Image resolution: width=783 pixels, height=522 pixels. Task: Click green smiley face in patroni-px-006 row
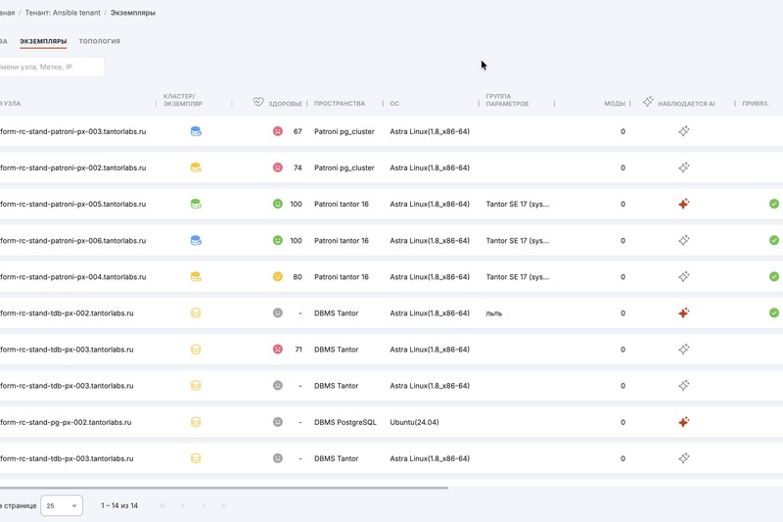coord(278,240)
